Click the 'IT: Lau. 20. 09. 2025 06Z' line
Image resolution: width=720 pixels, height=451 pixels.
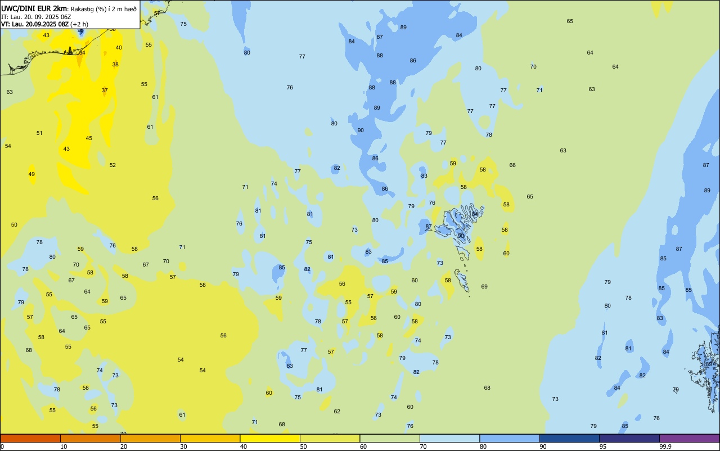click(36, 16)
